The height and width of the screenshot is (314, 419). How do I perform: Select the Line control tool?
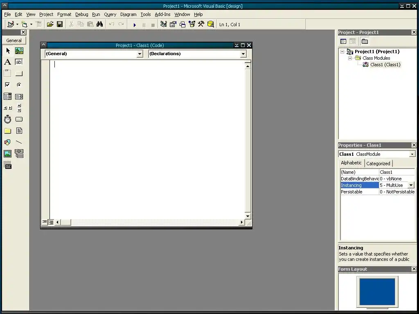click(19, 142)
